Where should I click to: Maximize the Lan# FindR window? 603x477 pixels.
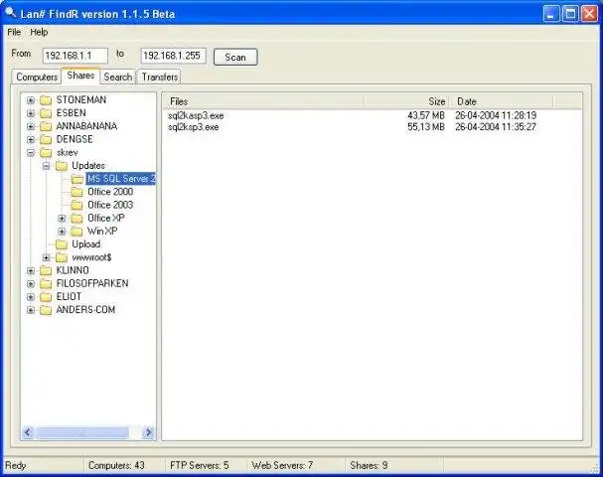click(x=570, y=14)
